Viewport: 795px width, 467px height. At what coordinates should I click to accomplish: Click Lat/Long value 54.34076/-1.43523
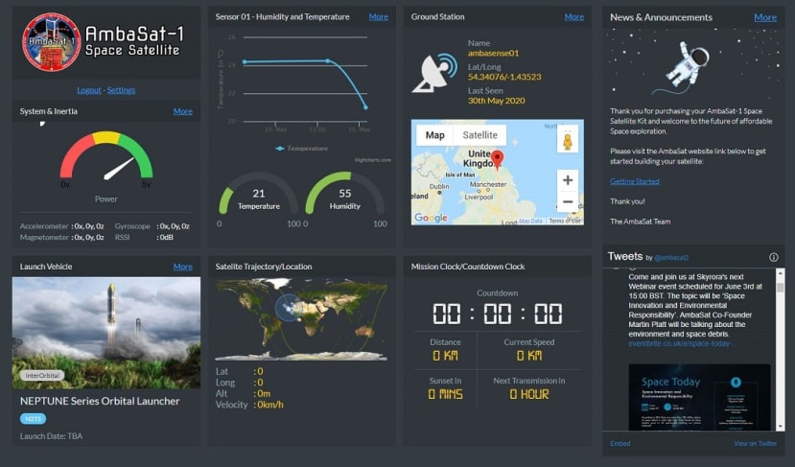[504, 77]
